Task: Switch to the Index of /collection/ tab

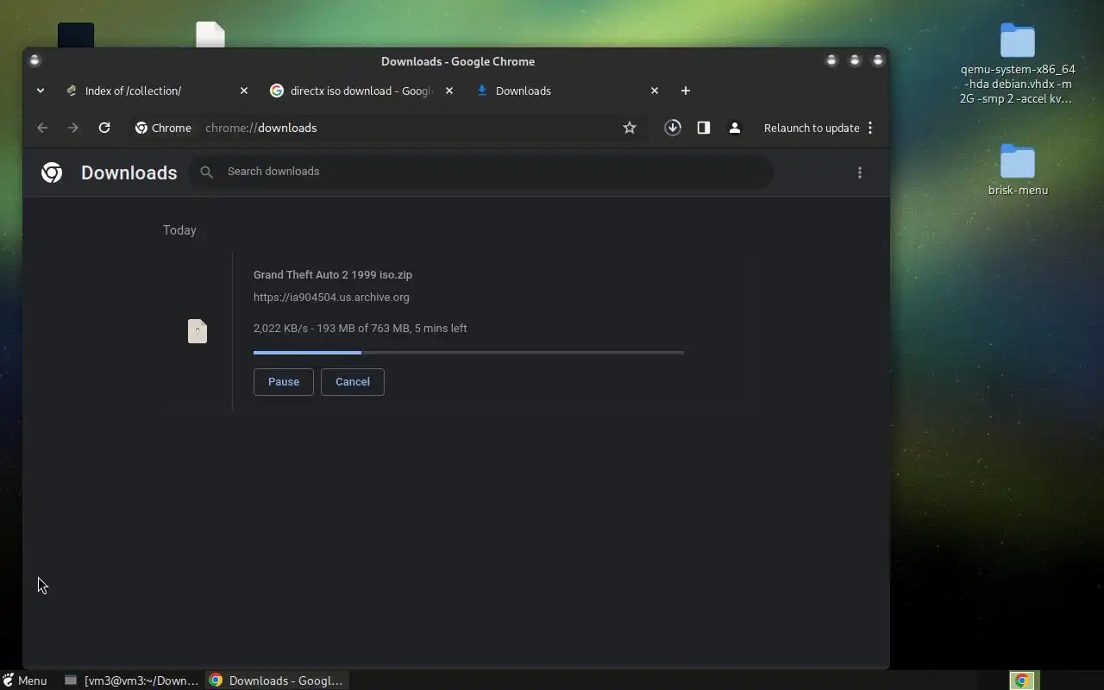Action: 158,91
